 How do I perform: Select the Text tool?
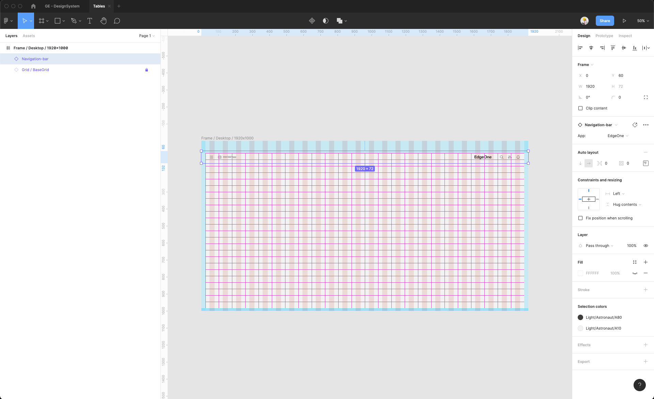[90, 21]
